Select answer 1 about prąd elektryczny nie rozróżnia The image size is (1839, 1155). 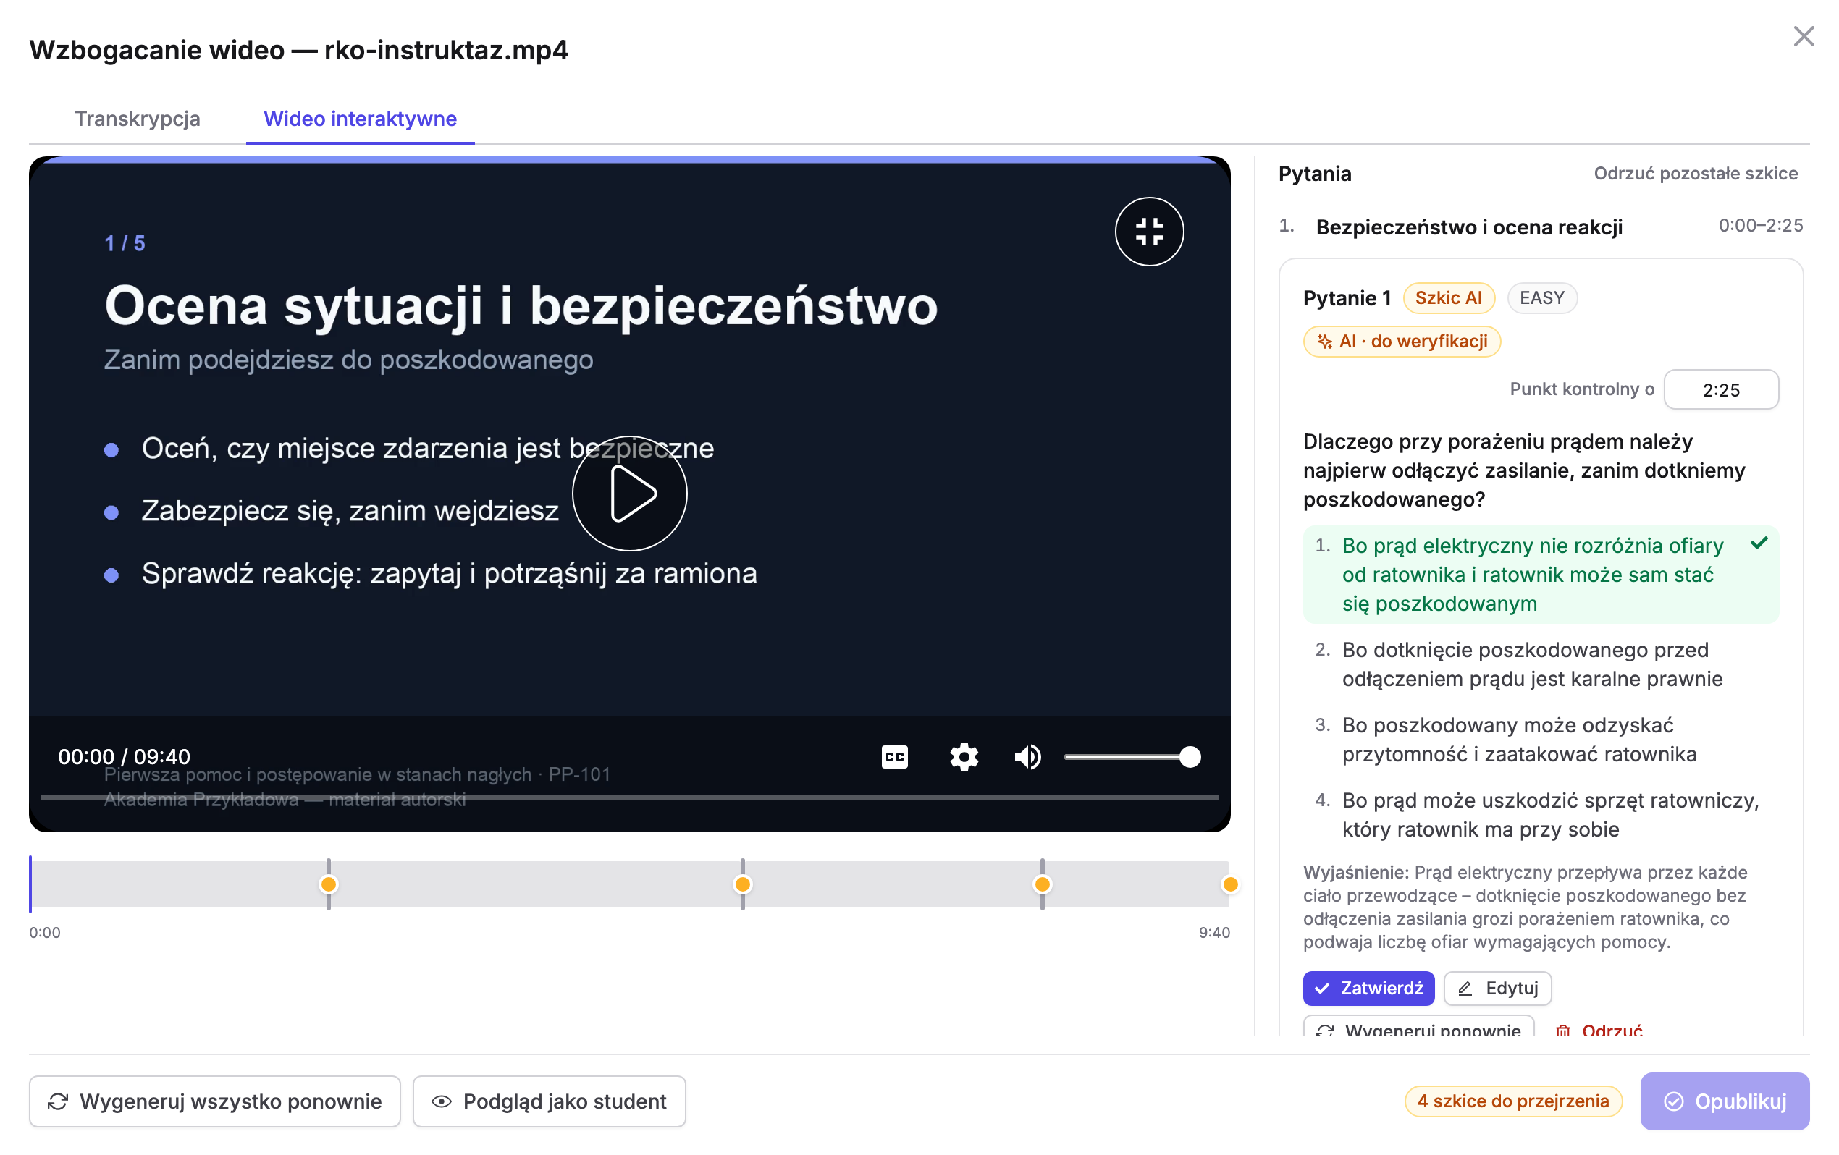[x=1541, y=574]
